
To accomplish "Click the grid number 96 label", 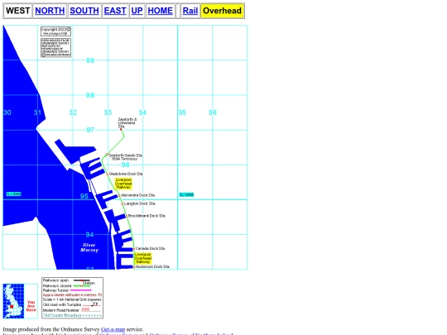I will point(125,165).
